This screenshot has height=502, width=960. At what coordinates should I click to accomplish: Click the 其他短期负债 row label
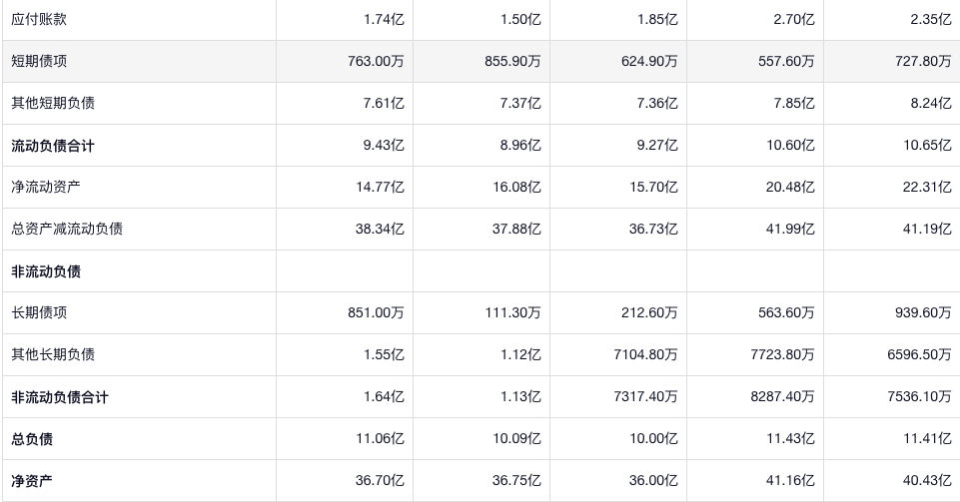coord(53,103)
